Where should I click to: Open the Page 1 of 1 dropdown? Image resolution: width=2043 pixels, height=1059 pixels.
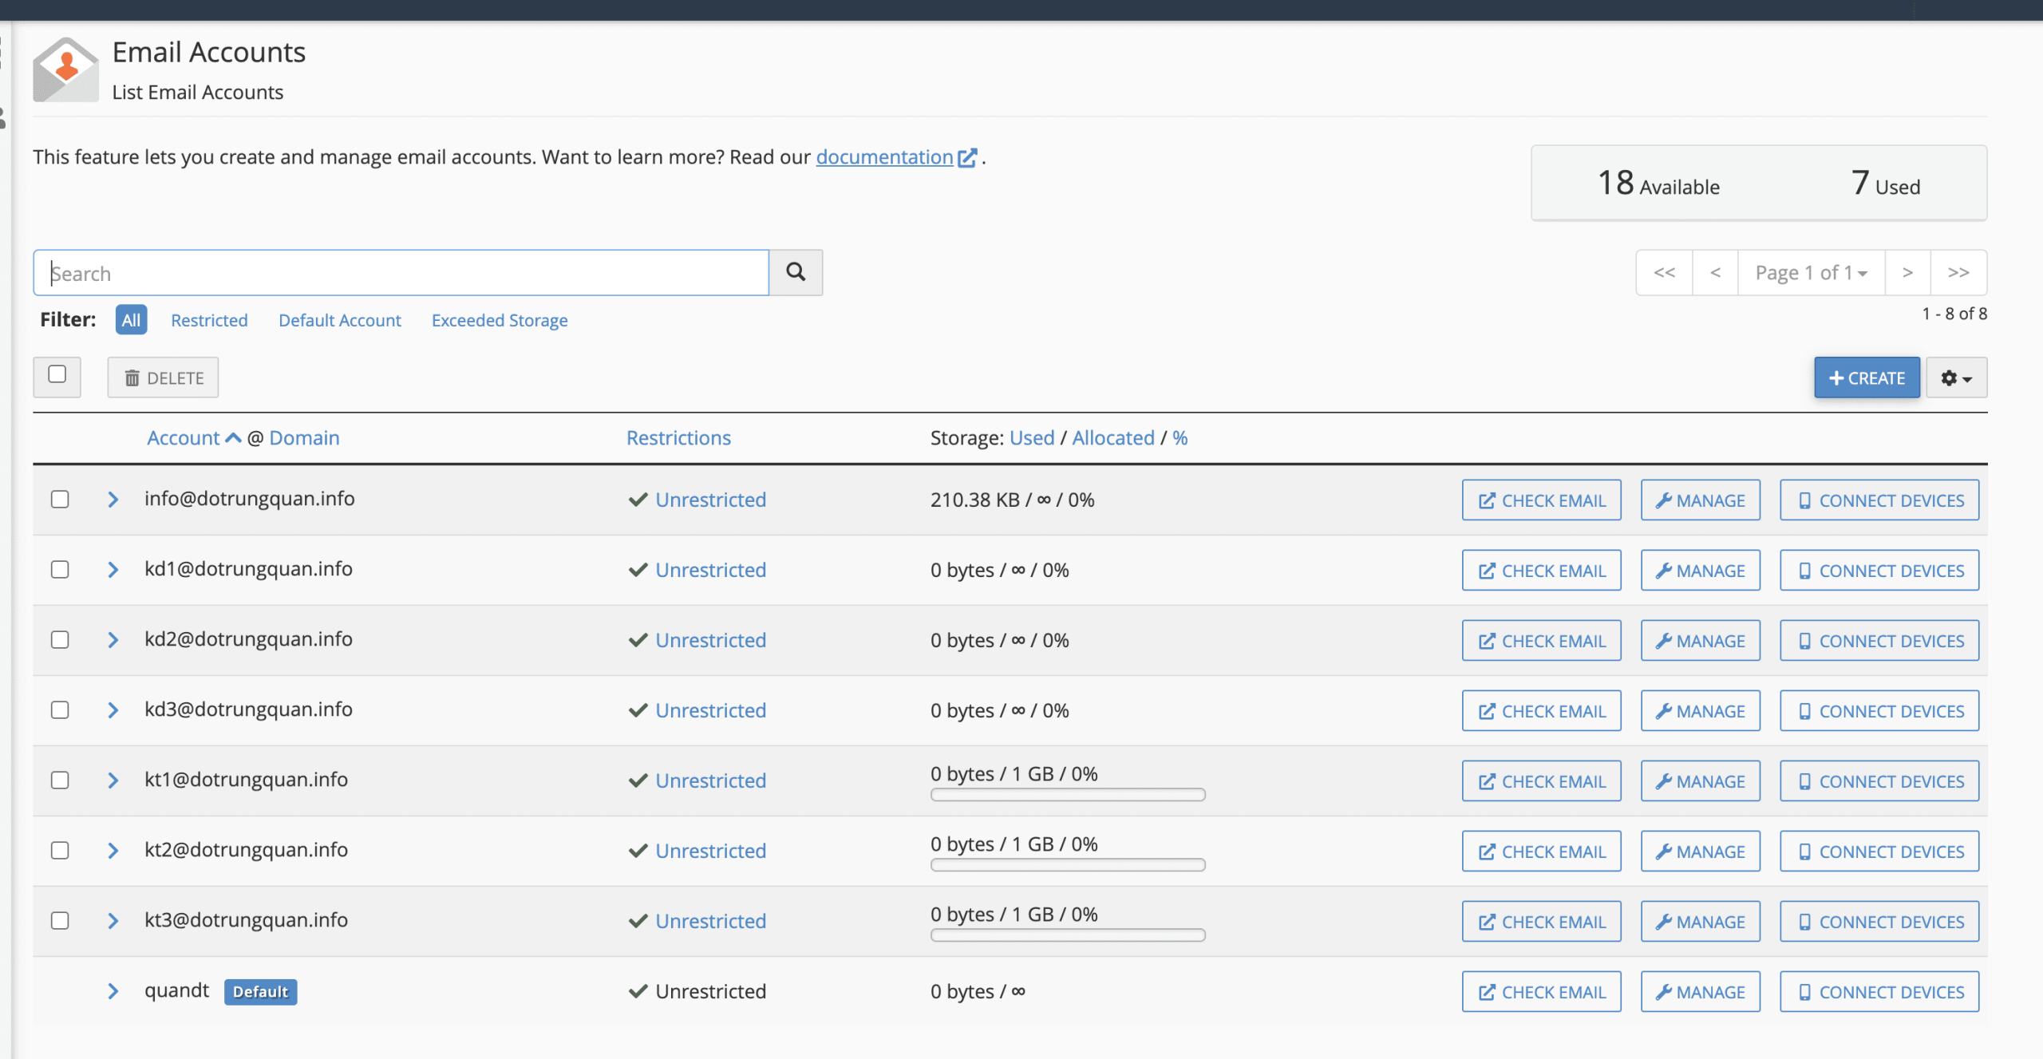click(x=1810, y=272)
